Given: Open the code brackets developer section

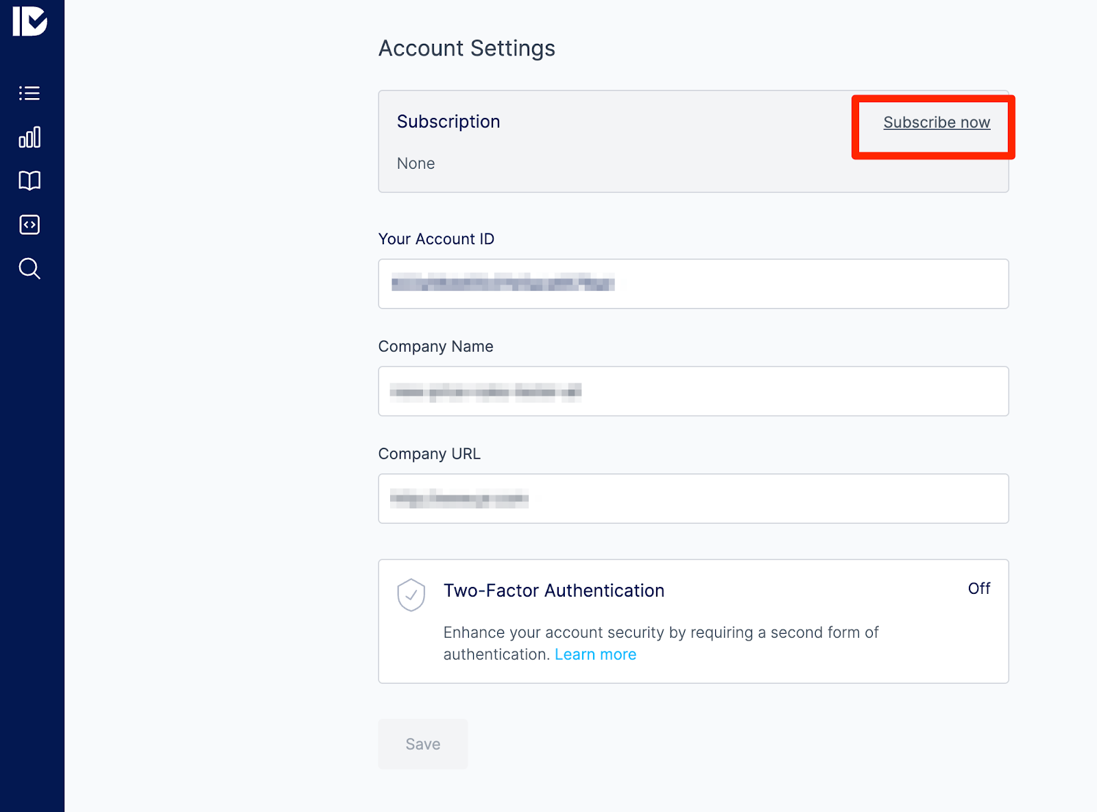Looking at the screenshot, I should point(29,225).
